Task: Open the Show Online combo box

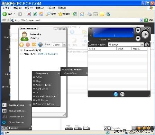Action: 59,45
